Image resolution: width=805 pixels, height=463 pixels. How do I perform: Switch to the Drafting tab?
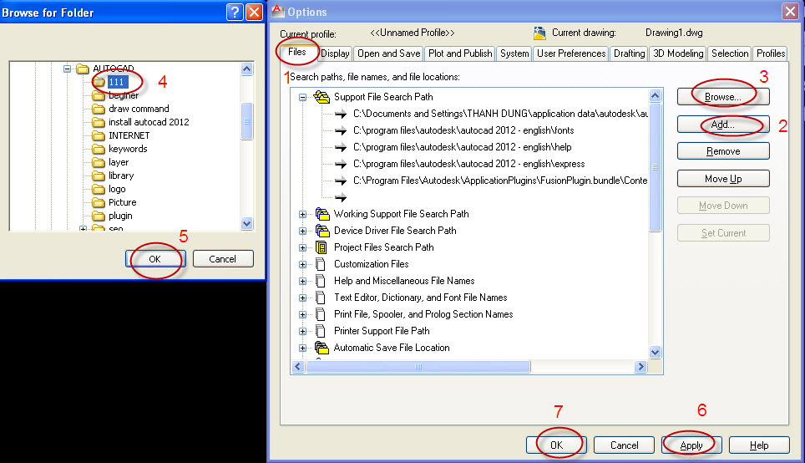[629, 53]
